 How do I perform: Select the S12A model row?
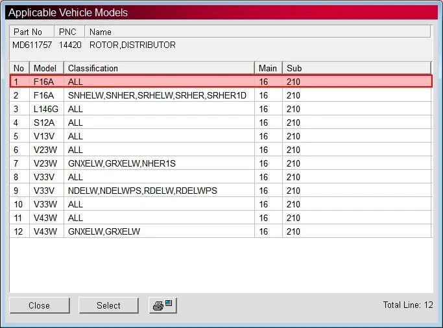pyautogui.click(x=221, y=123)
